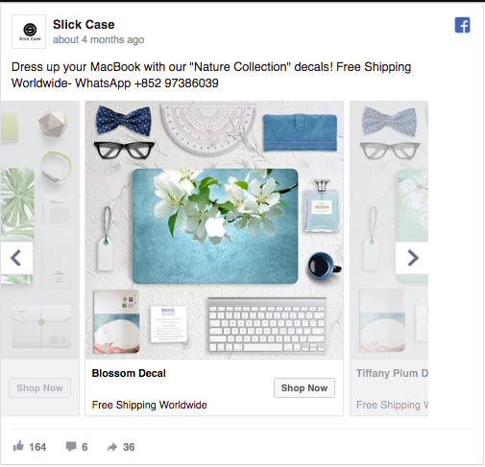Click Shop Now for Blossom Decal
Screen dimensions: 485x467
pos(304,387)
